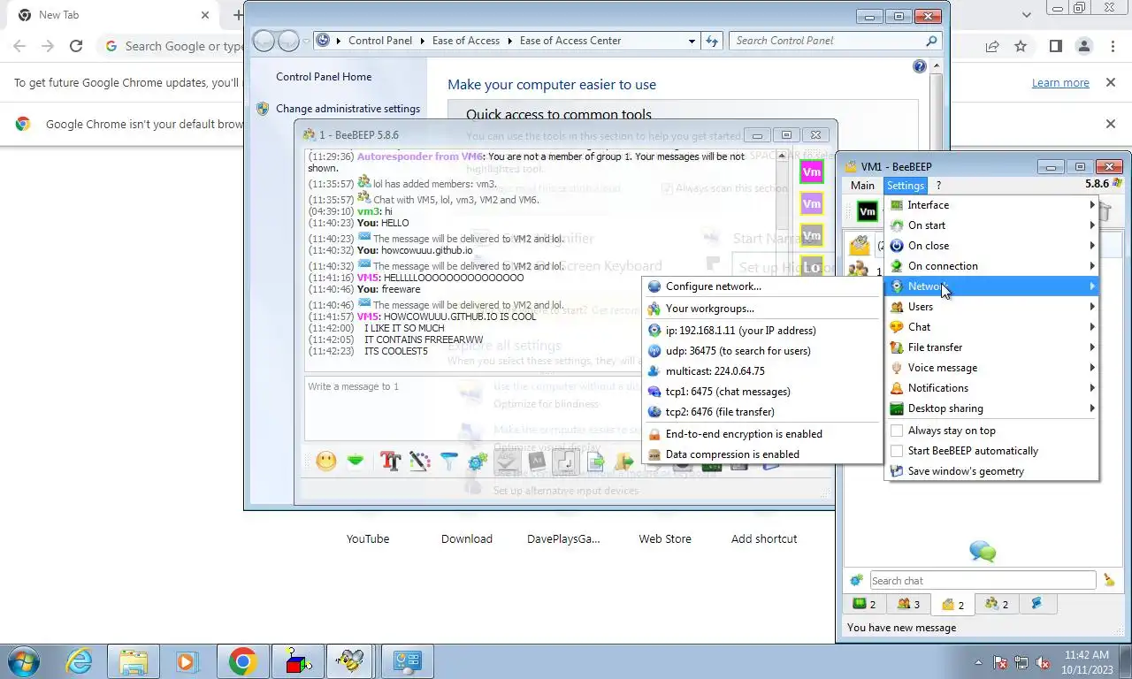The width and height of the screenshot is (1132, 679).
Task: Click the VM1 black avatar in BeeBEEP
Action: (x=868, y=211)
